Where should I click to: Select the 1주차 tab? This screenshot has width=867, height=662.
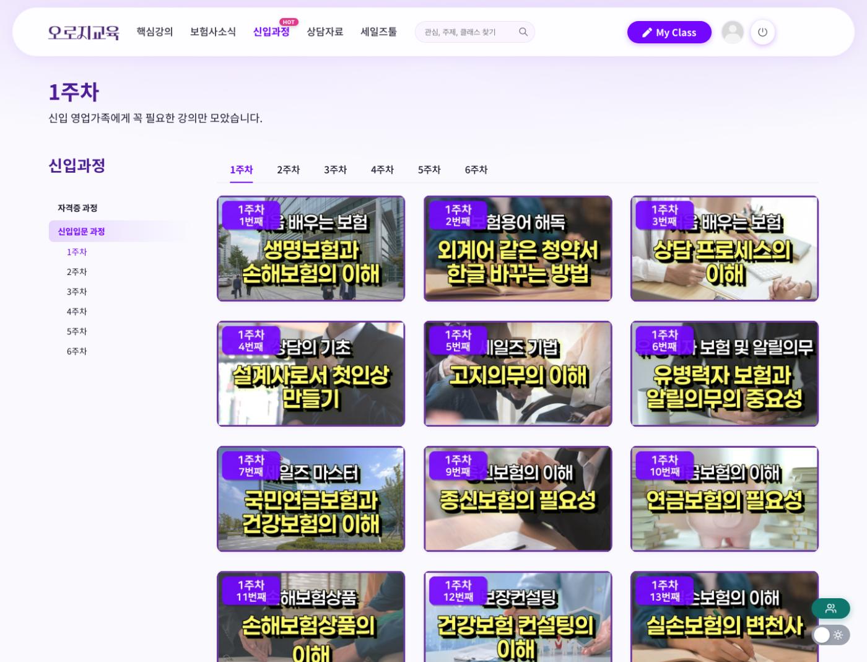[242, 170]
